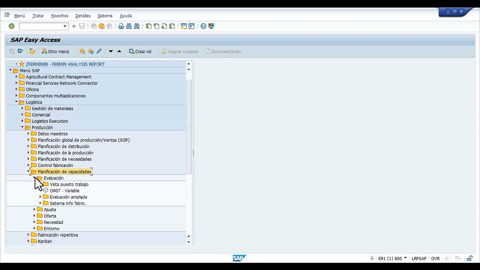The image size is (480, 270).
Task: Open the Menú menu
Action: pos(19,16)
